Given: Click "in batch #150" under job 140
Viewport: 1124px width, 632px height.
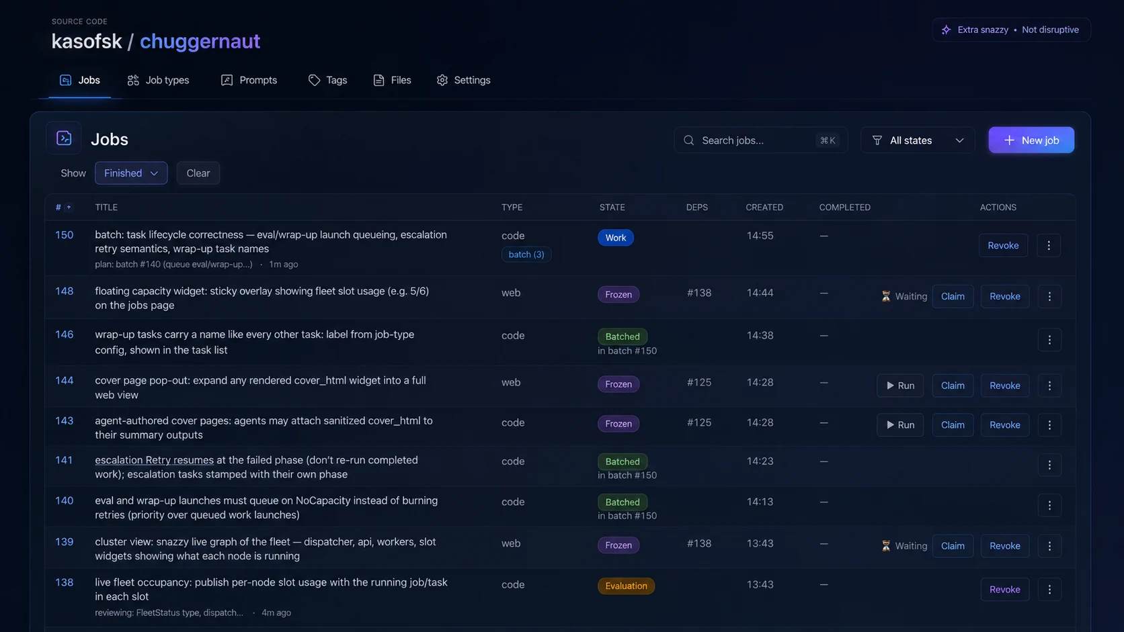Looking at the screenshot, I should (x=627, y=516).
